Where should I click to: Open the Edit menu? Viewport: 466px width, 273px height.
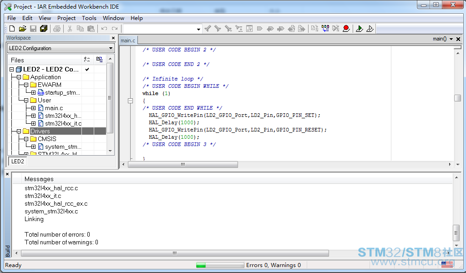coord(27,18)
